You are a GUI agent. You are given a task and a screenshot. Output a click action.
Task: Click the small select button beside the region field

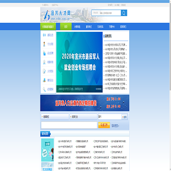(x=125, y=117)
